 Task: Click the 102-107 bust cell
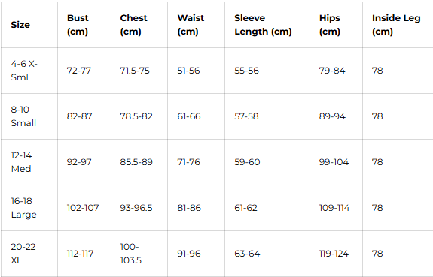click(x=83, y=208)
